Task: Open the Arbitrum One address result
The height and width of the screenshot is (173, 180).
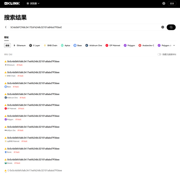Action: click(x=33, y=94)
